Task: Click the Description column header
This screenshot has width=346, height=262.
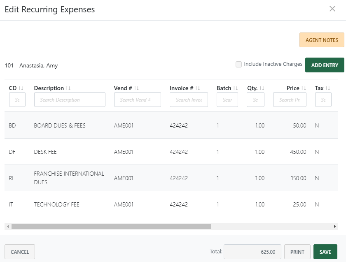Action: (49, 88)
